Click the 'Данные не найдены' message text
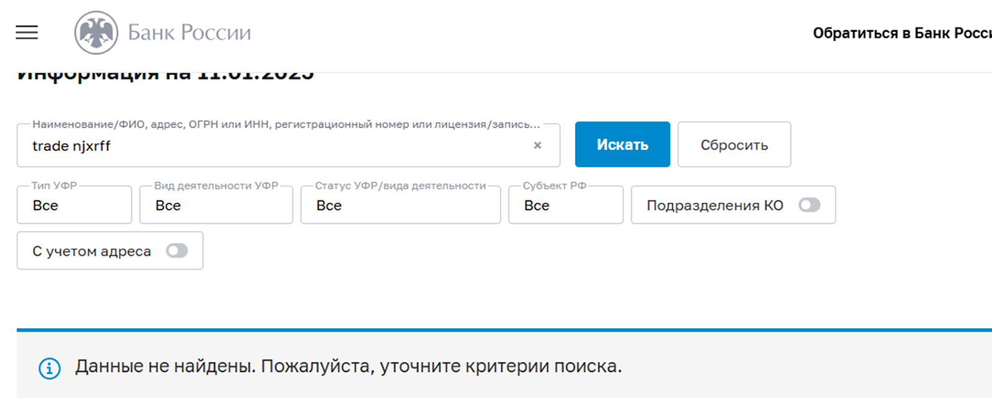Image resolution: width=992 pixels, height=414 pixels. 348,366
